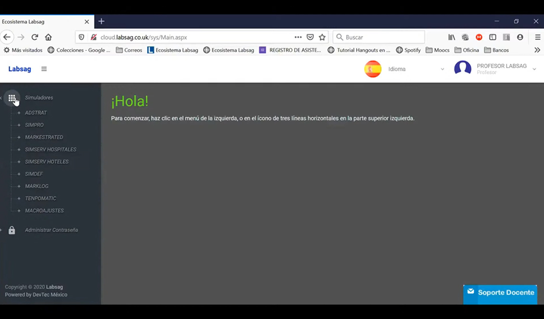The height and width of the screenshot is (319, 544).
Task: Open the Idioma language dropdown
Action: point(416,69)
